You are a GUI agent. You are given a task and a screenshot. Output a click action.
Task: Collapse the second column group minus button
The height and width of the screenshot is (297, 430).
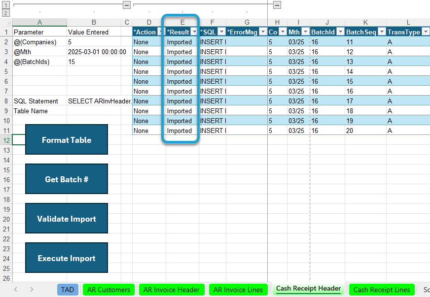[x=277, y=4]
